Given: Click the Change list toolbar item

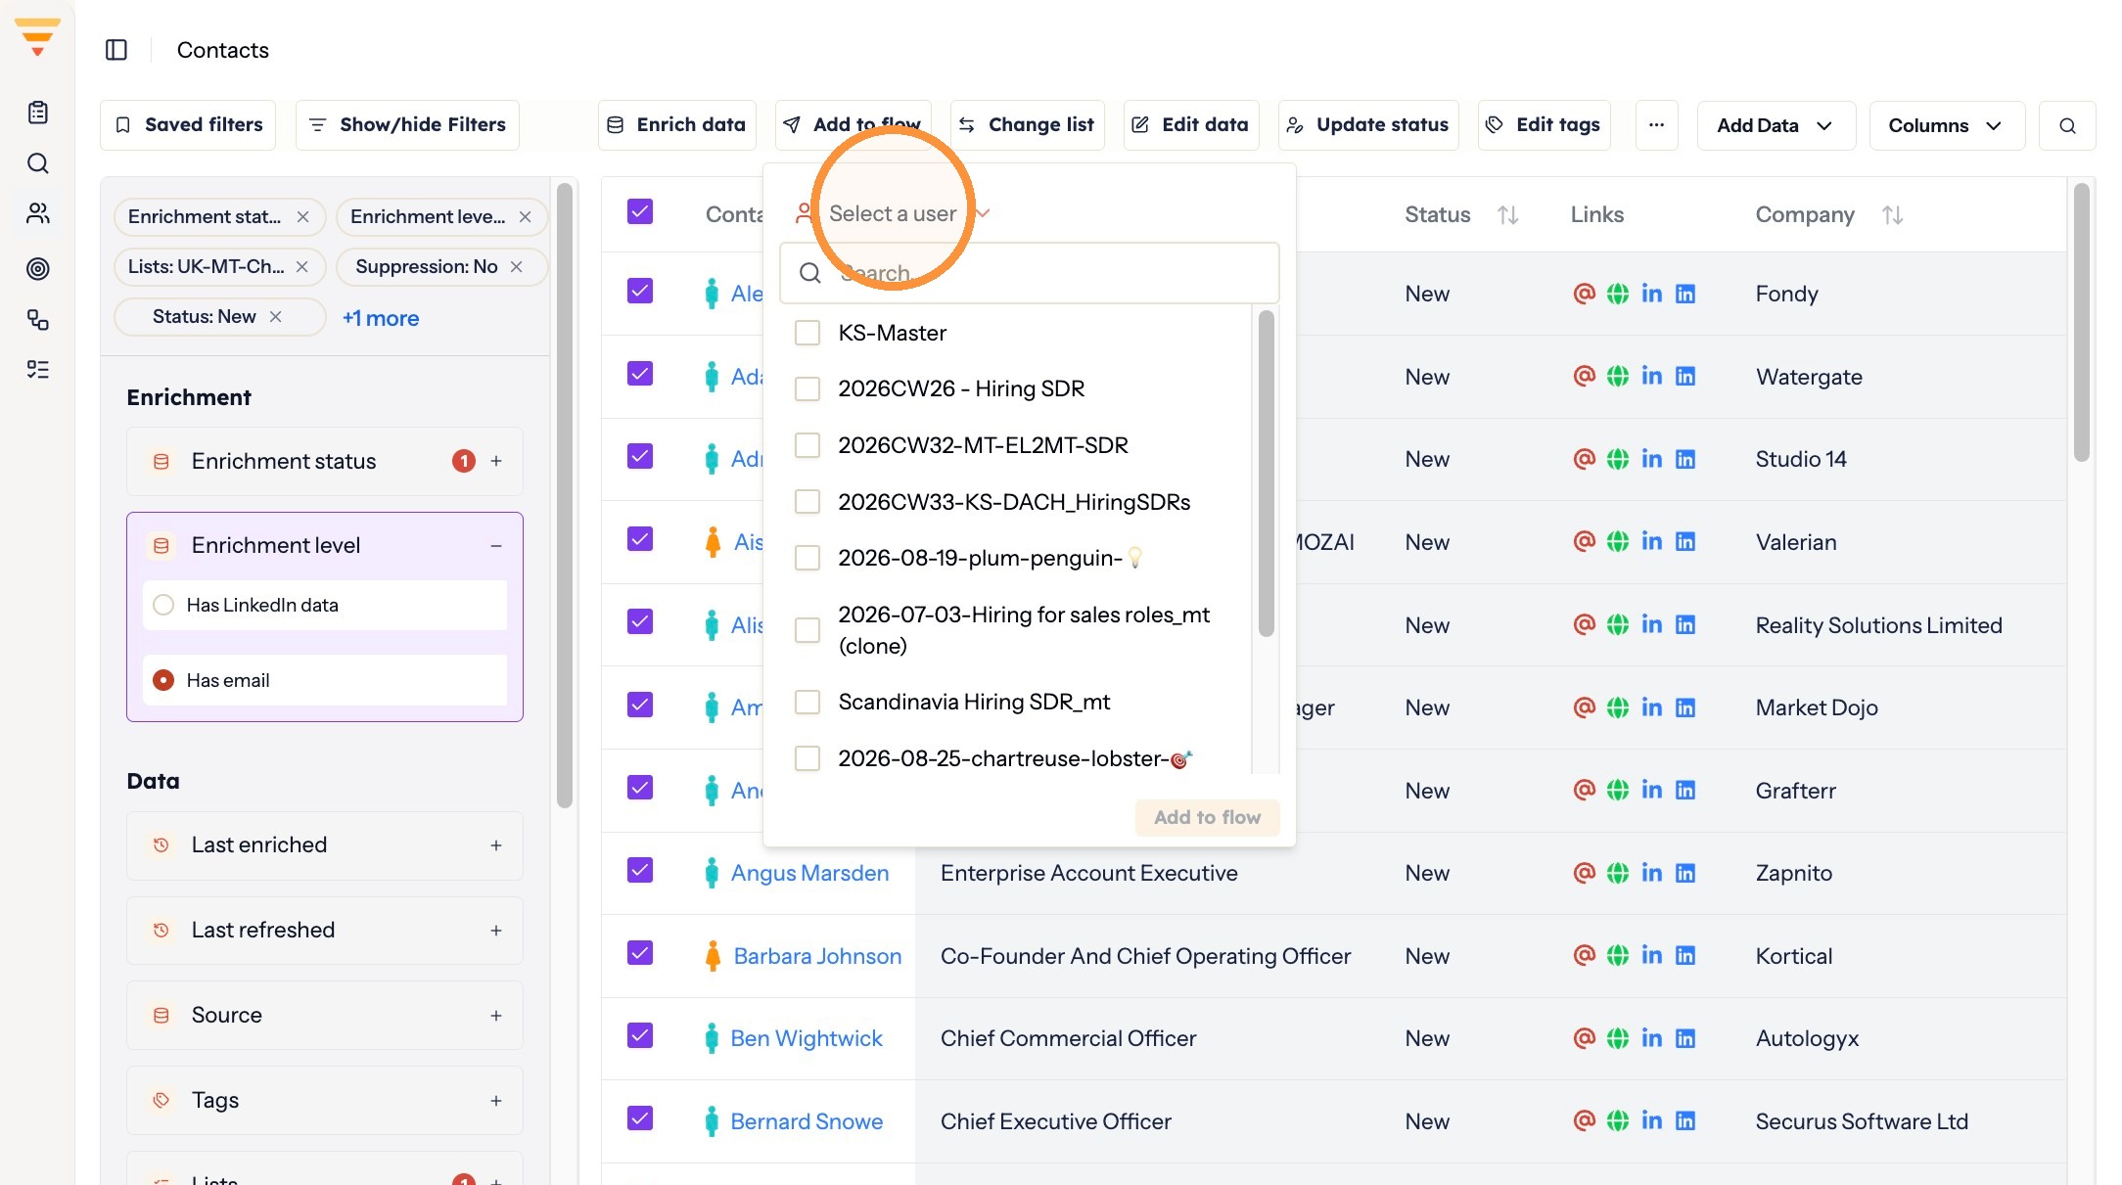Looking at the screenshot, I should pyautogui.click(x=1027, y=125).
